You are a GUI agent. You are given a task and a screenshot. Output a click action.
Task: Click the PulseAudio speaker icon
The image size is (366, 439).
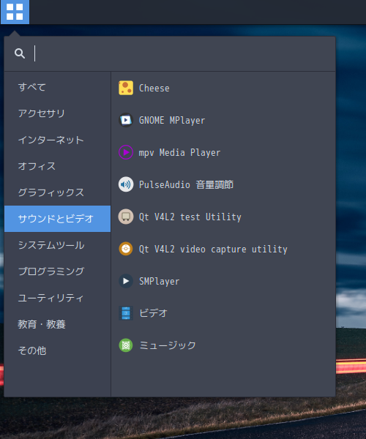point(126,184)
